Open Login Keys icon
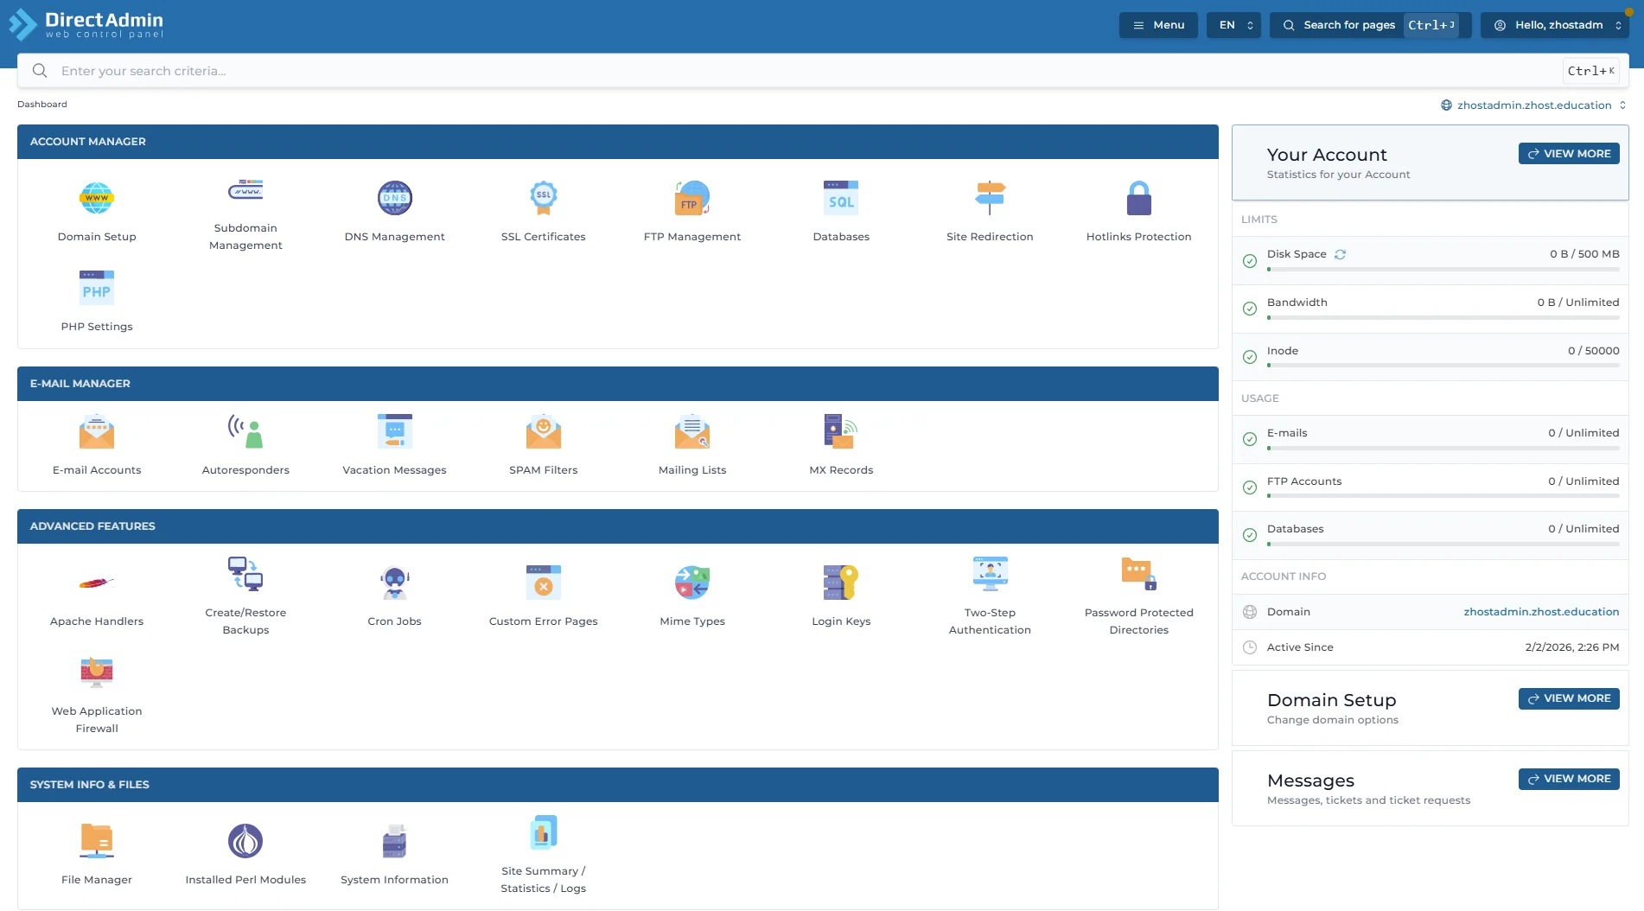Image resolution: width=1644 pixels, height=911 pixels. [x=841, y=583]
